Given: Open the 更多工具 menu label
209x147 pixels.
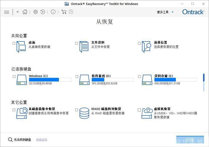Looking at the screenshot, I should 162,12.
